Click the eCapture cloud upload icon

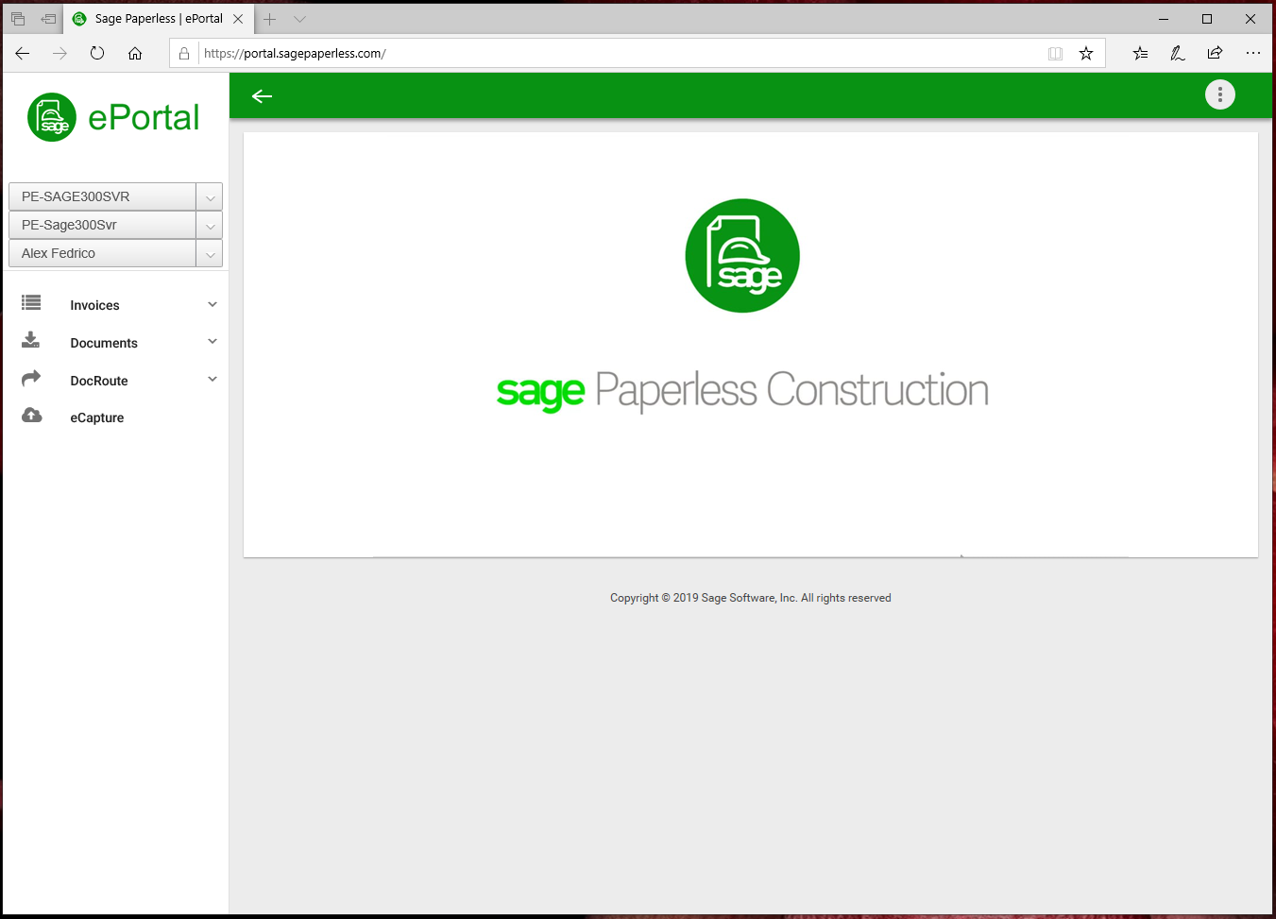click(32, 415)
